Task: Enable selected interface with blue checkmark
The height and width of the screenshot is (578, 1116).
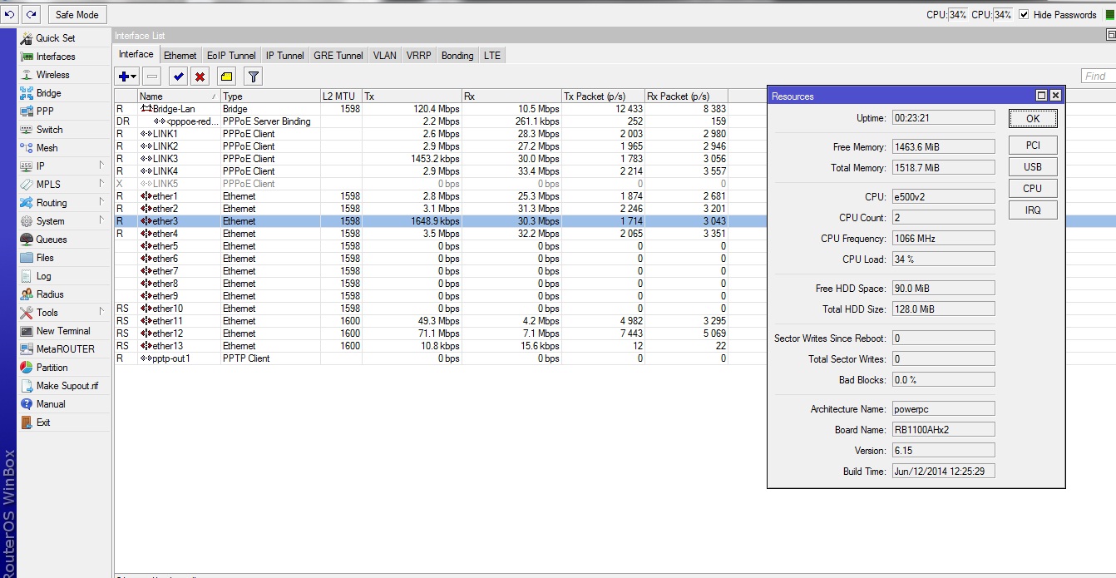Action: click(178, 77)
